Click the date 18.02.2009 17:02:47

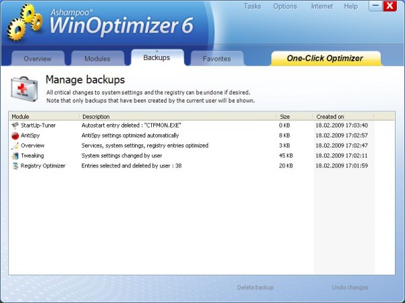[342, 146]
